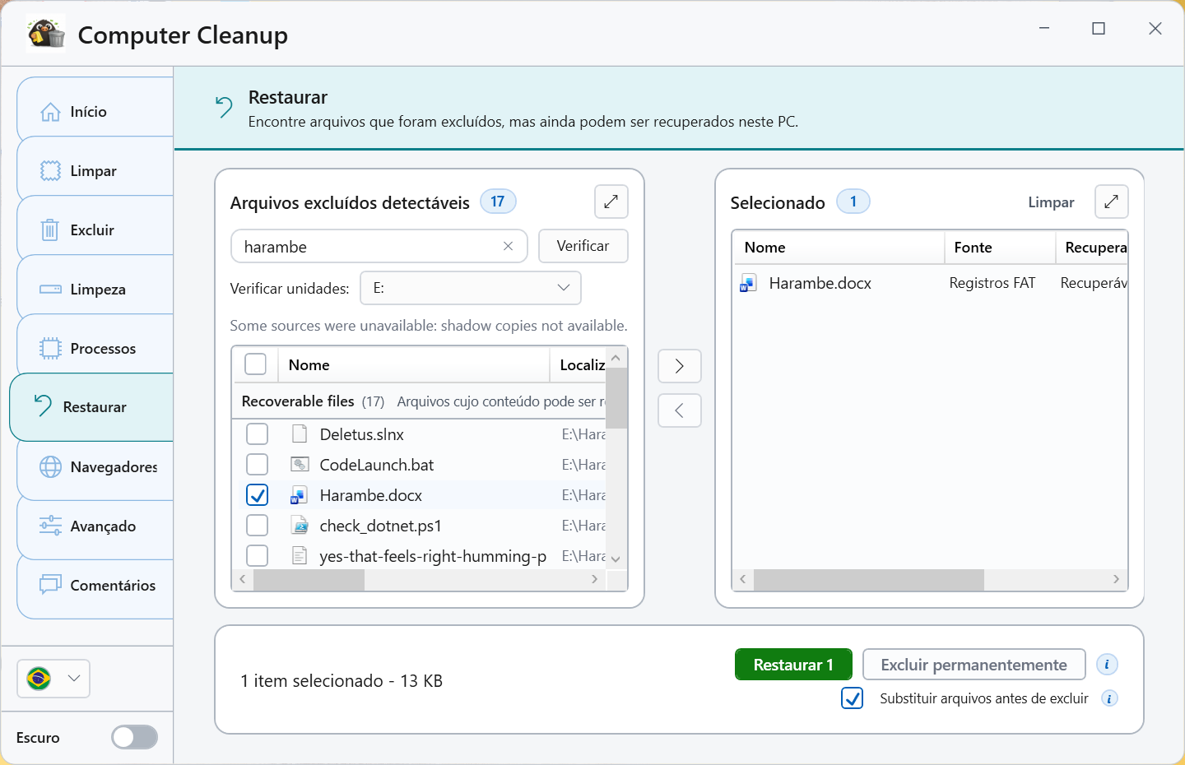The width and height of the screenshot is (1185, 765).
Task: Click Limpar link in Selecionado panel
Action: click(1051, 202)
